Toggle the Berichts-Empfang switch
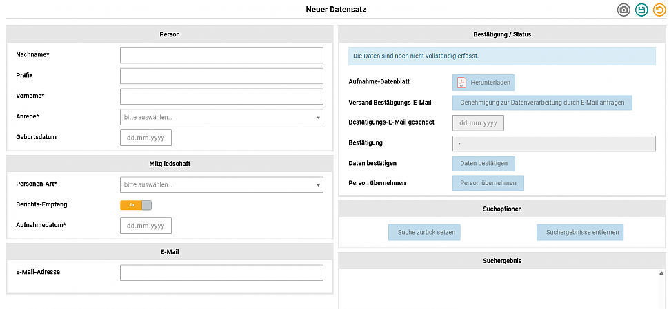 tap(135, 205)
